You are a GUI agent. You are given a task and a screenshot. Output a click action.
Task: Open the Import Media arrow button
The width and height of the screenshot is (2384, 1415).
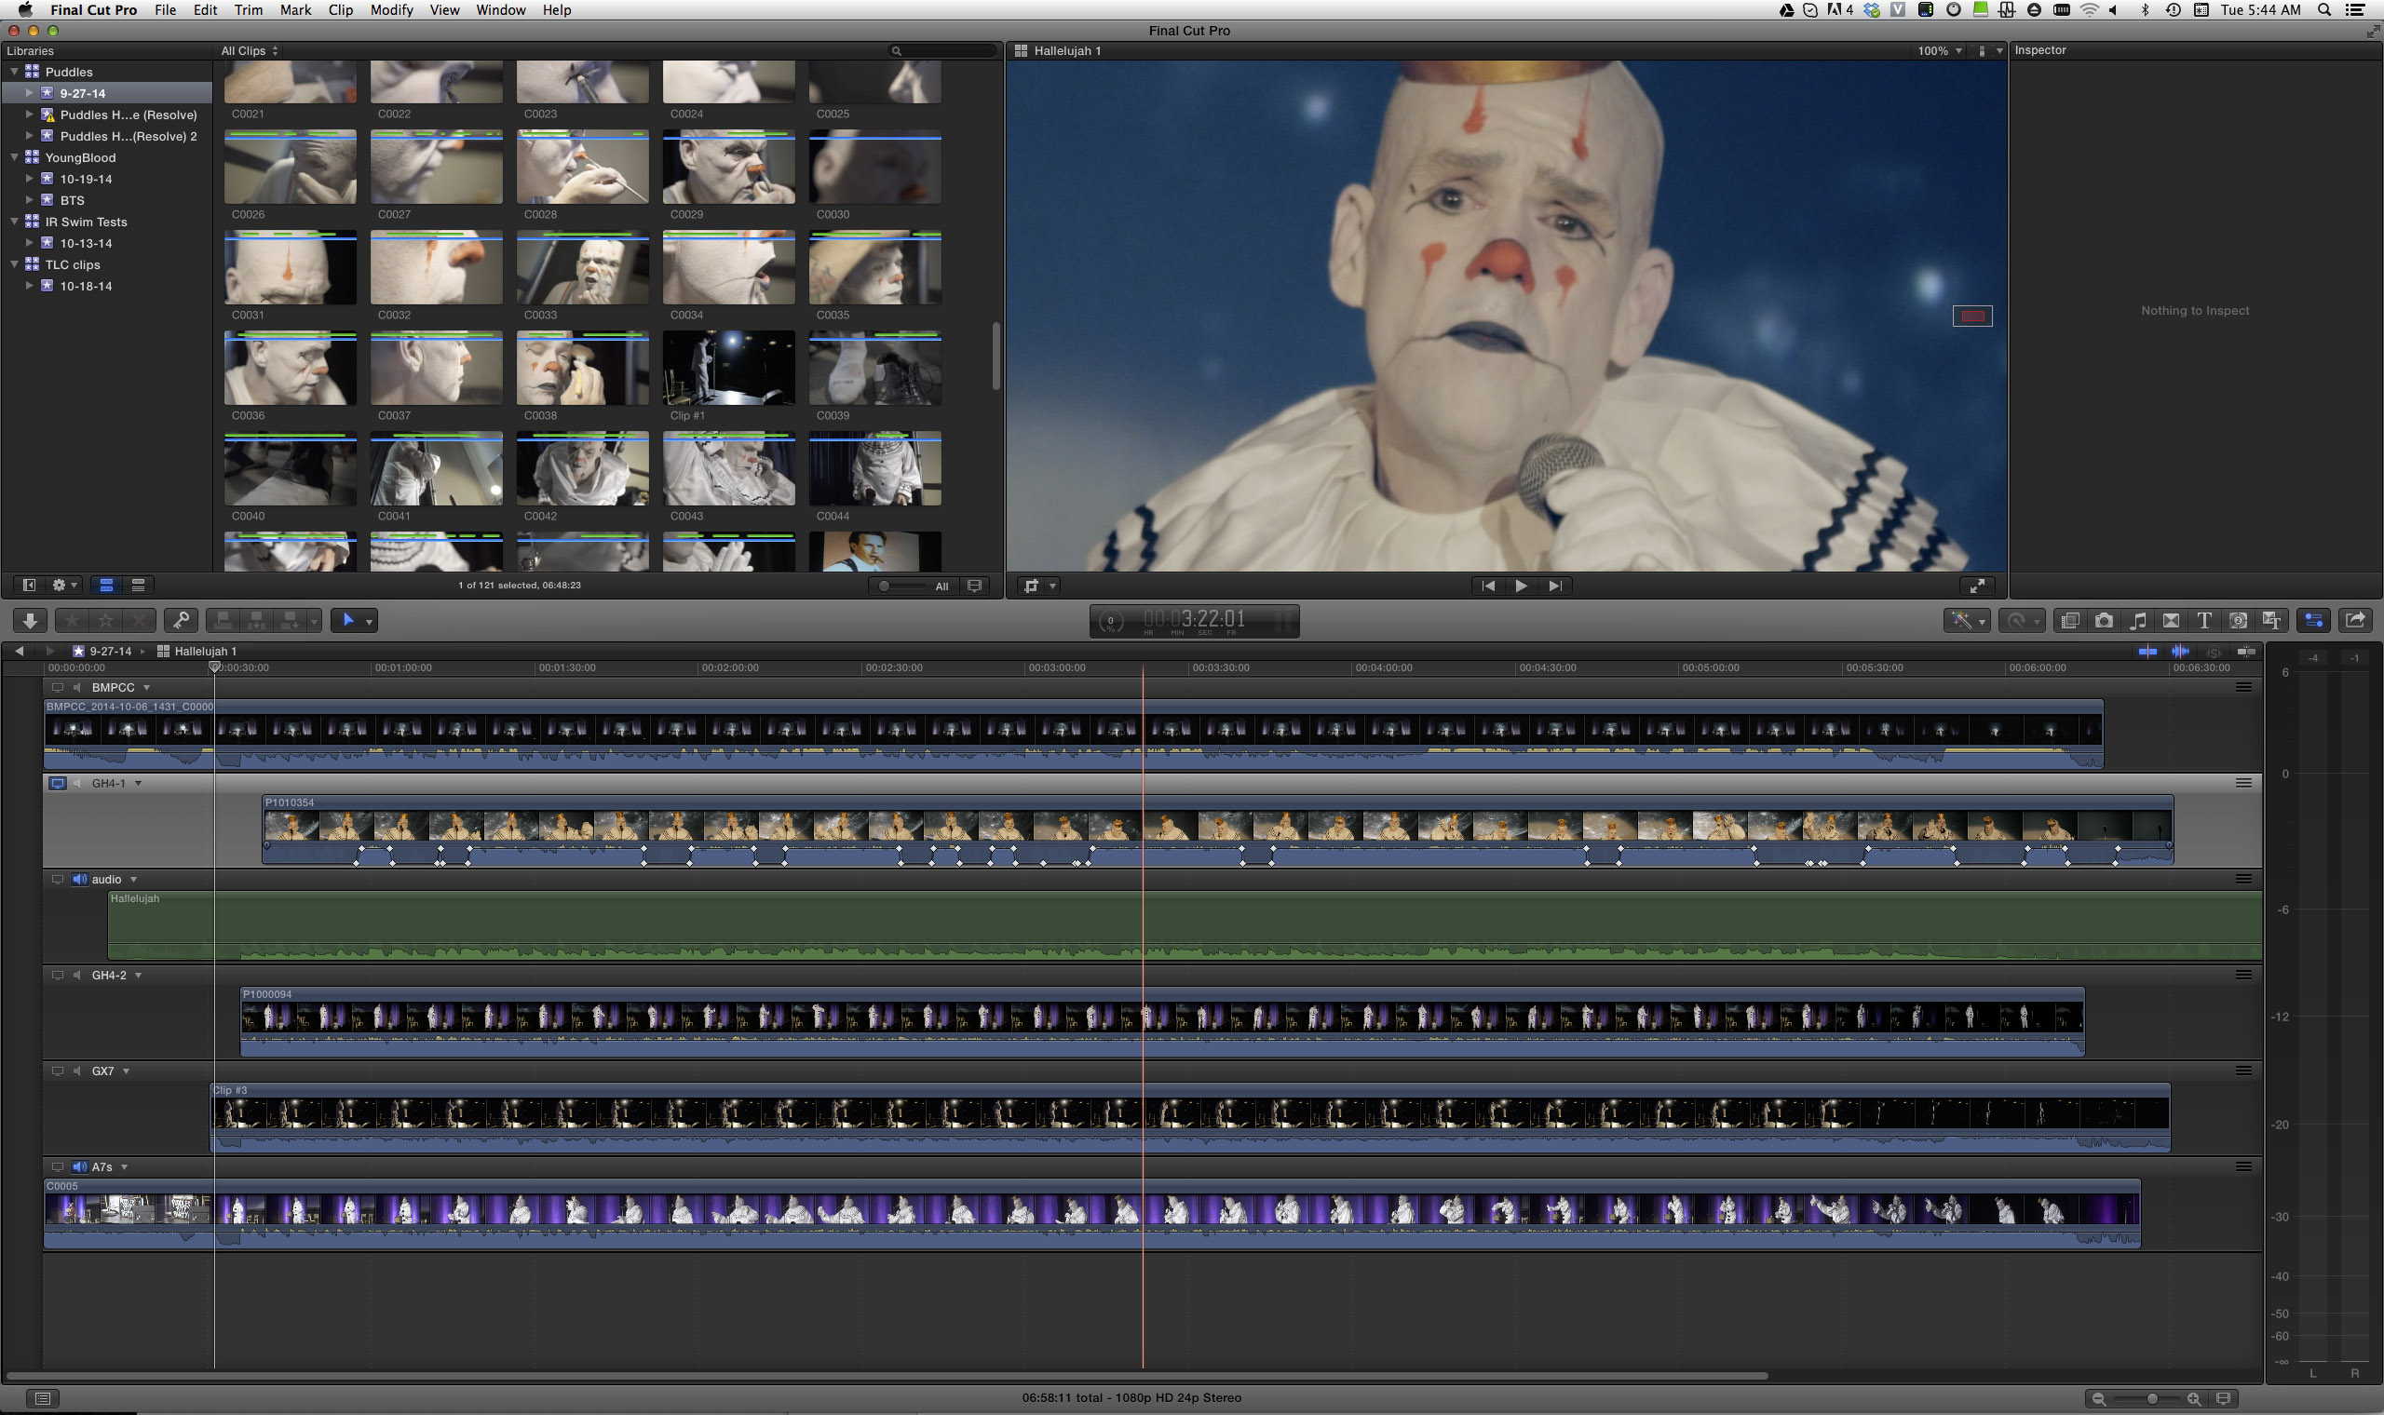[x=30, y=621]
